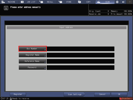Click the Input Address header text
The image size is (133, 100).
pos(66,27)
